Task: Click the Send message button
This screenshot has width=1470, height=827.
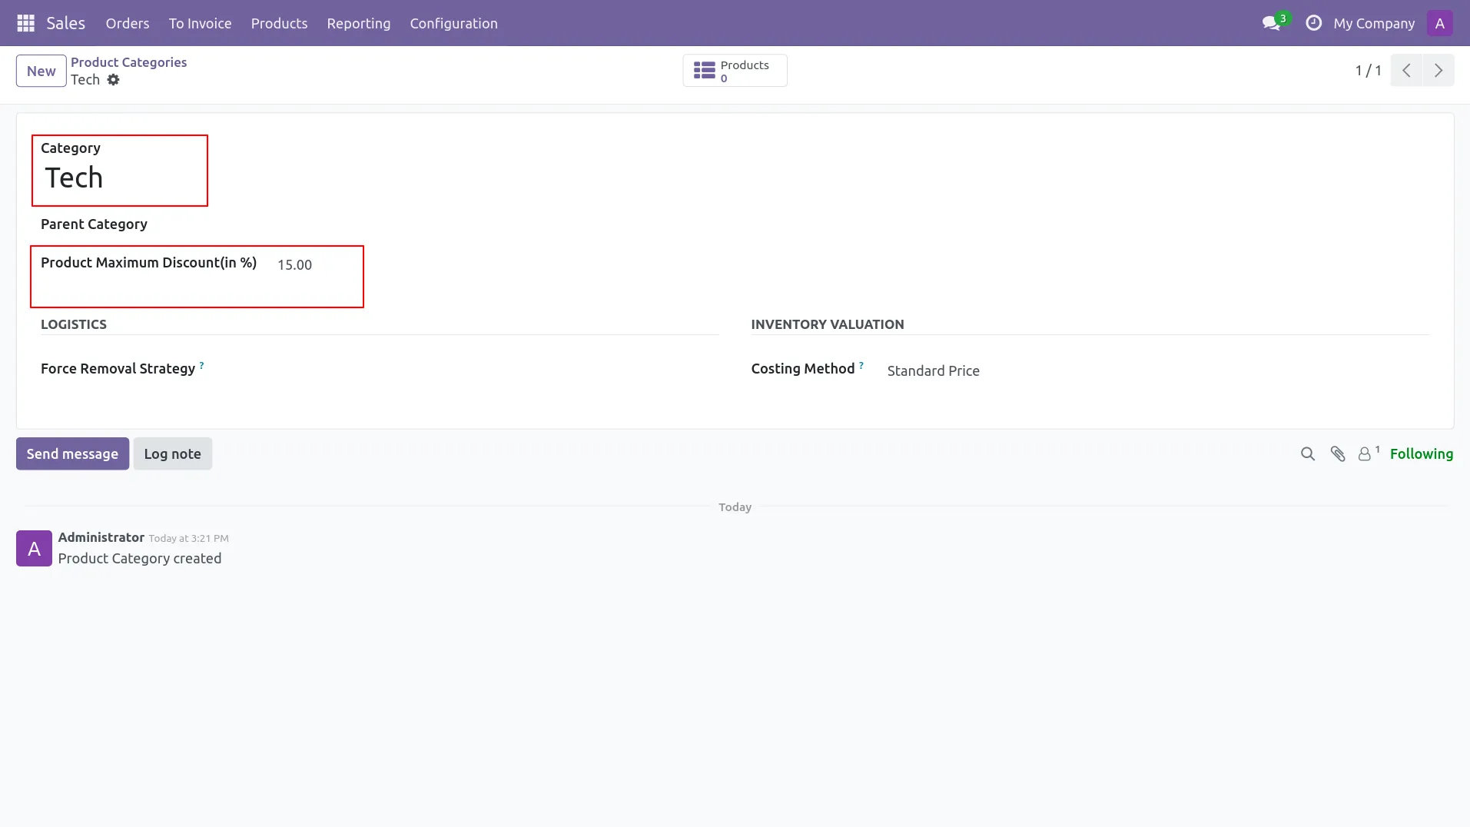Action: [x=72, y=454]
